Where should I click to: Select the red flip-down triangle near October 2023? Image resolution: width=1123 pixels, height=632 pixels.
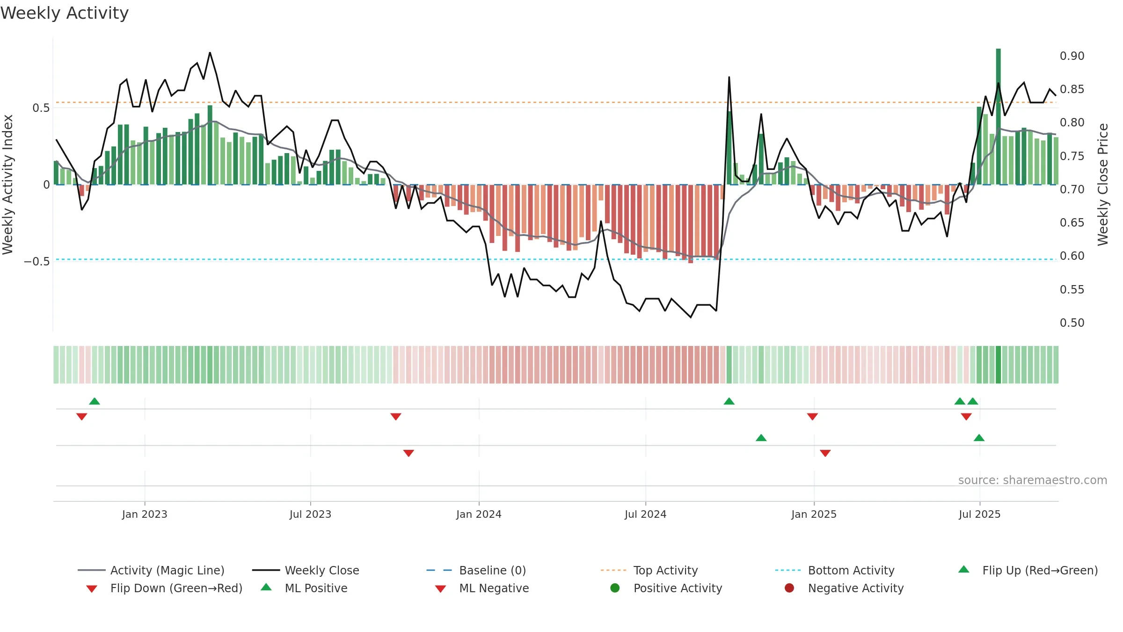pos(396,417)
